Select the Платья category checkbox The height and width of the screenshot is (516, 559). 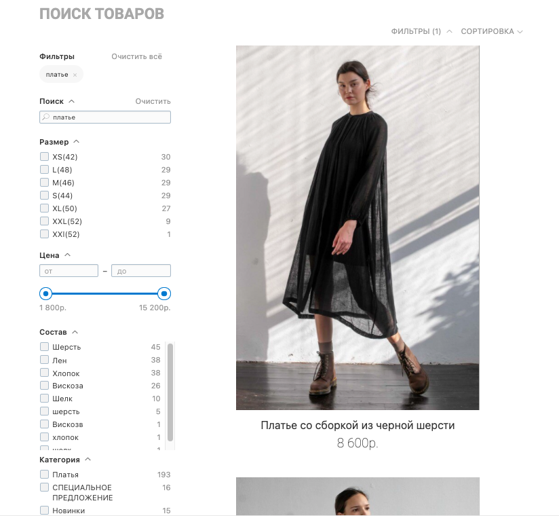pos(44,475)
